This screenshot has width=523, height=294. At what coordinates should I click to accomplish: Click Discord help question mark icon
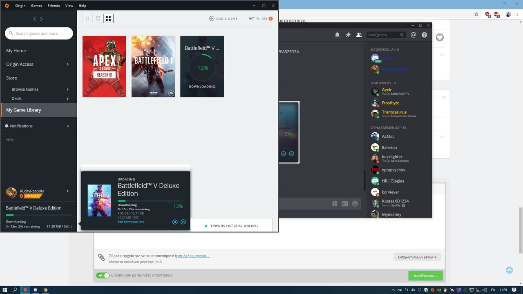coord(425,35)
